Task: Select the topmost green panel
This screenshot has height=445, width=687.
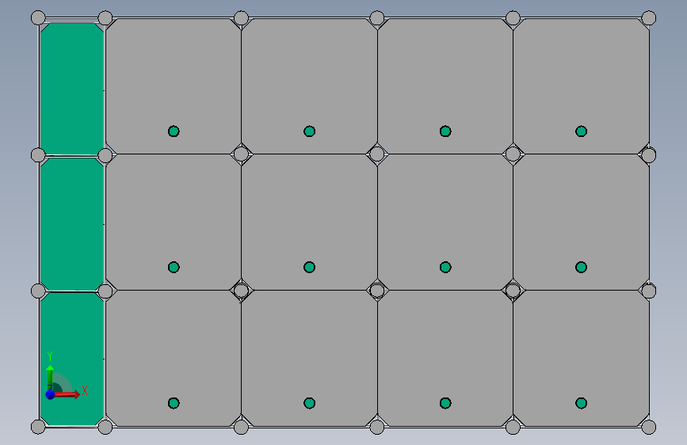Action: (x=71, y=89)
